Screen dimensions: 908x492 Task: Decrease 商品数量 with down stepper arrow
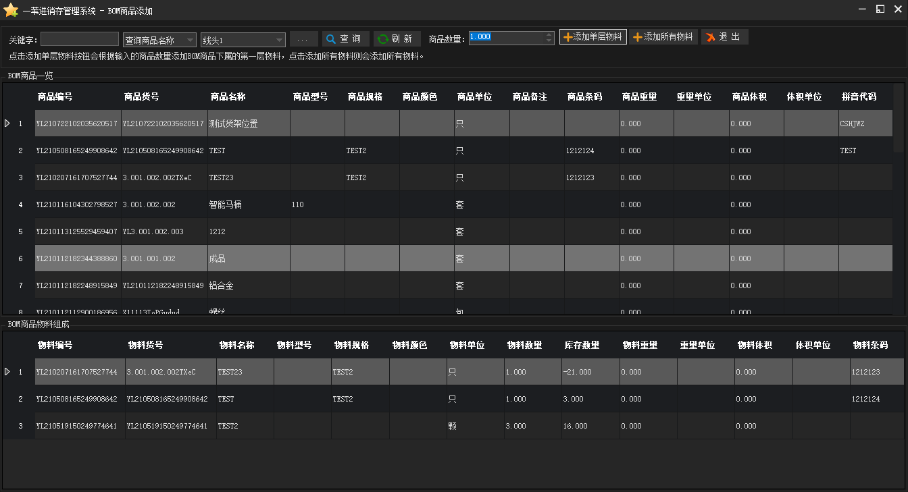(x=549, y=42)
